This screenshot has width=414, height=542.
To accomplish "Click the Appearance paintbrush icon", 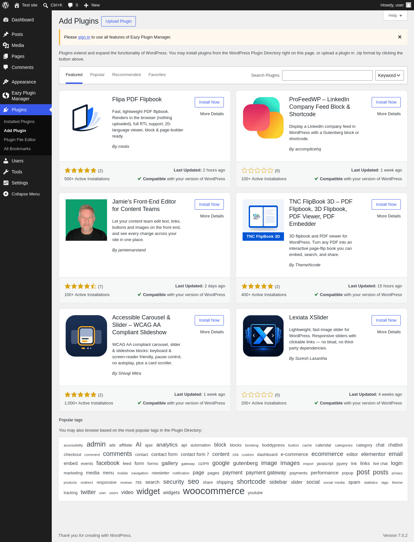I will tap(6, 82).
